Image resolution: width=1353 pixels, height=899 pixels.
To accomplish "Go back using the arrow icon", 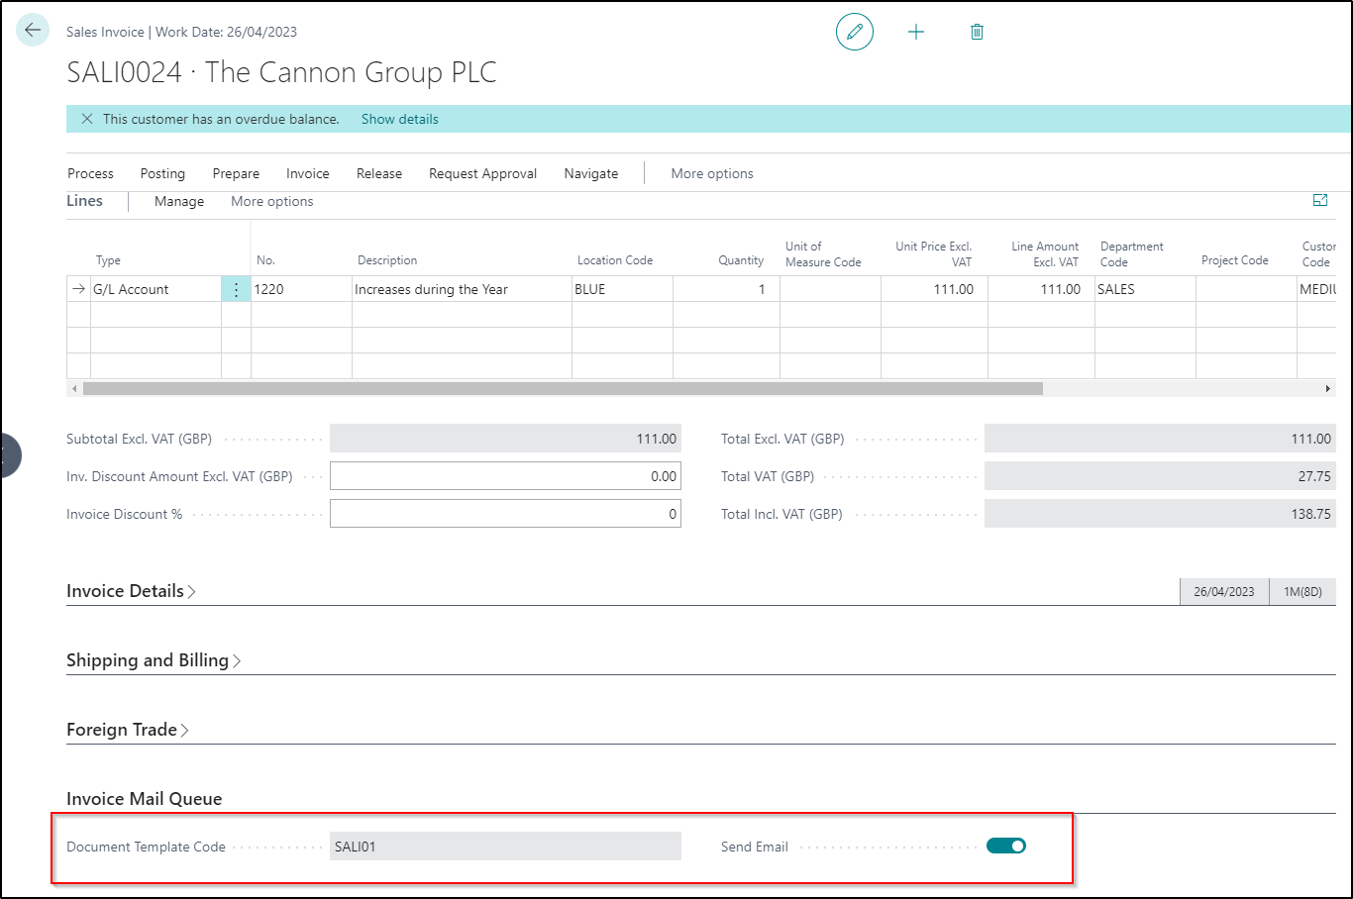I will click(x=33, y=31).
